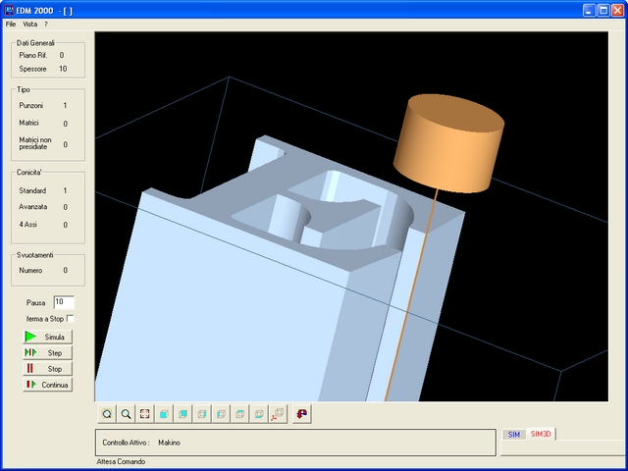
Task: Pause simulation with the Stop button
Action: (48, 369)
